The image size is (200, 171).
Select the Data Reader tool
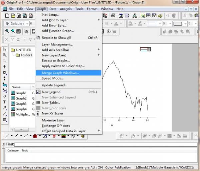(x=5, y=72)
